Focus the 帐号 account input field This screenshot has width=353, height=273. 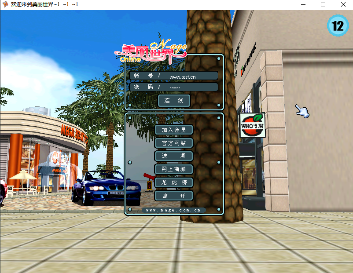pyautogui.click(x=188, y=76)
